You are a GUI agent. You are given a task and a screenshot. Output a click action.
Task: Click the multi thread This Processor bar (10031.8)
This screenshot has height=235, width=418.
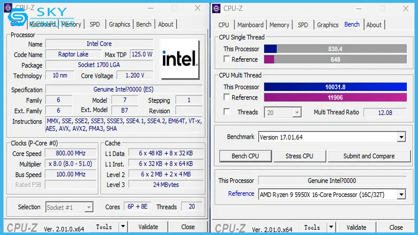[335, 87]
